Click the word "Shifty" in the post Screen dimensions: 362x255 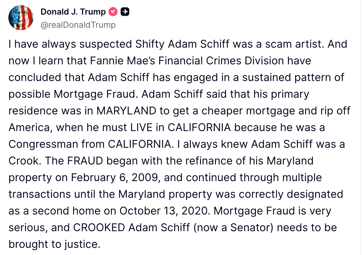pyautogui.click(x=150, y=44)
